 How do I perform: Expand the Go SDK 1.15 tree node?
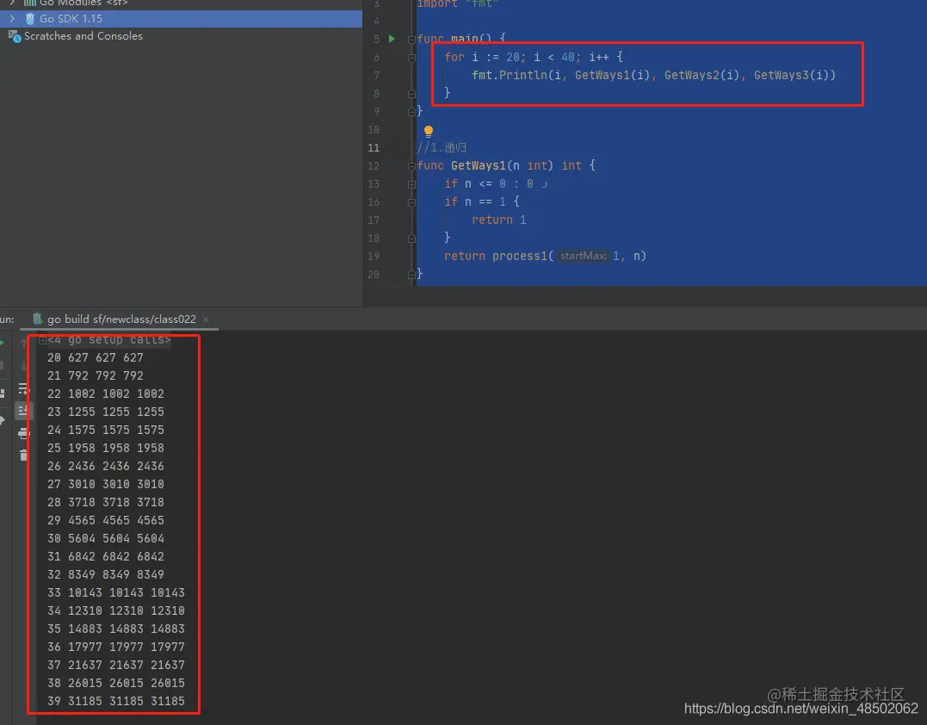click(12, 19)
